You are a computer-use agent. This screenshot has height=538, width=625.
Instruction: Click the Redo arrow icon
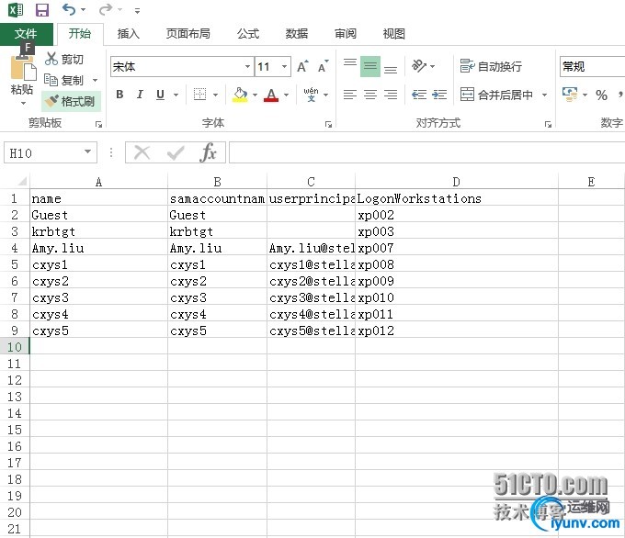pyautogui.click(x=106, y=9)
